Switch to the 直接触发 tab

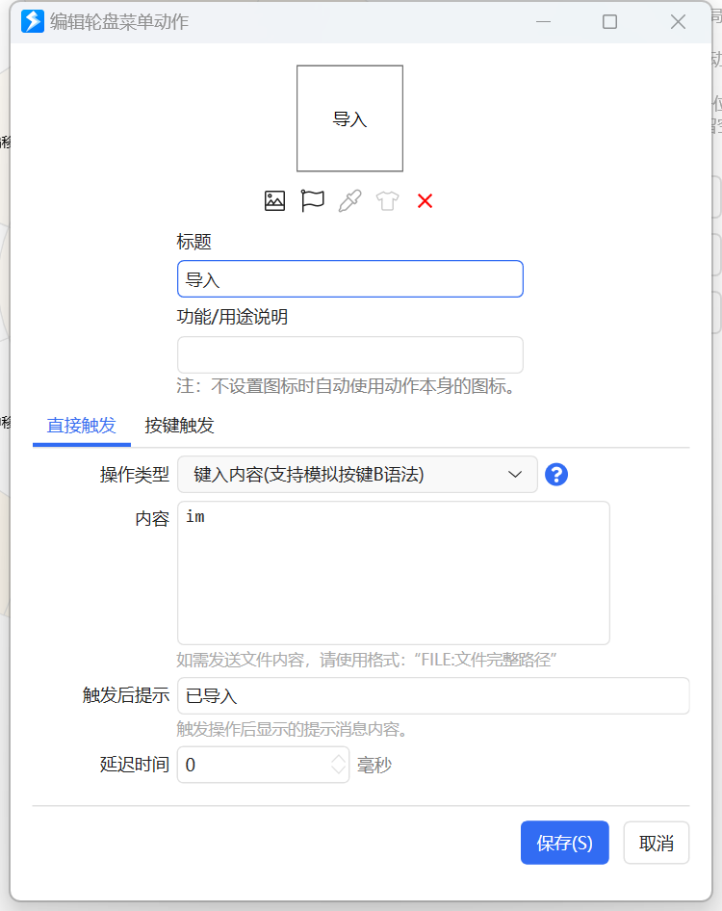[x=81, y=426]
